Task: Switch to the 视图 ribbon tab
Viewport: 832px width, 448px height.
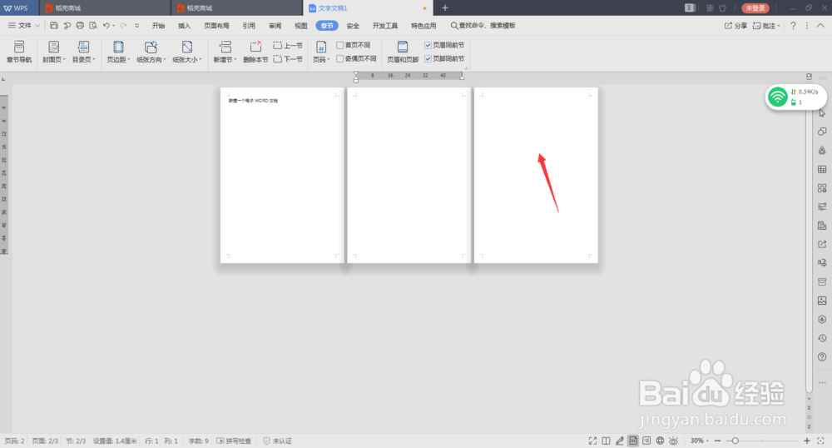Action: point(301,26)
